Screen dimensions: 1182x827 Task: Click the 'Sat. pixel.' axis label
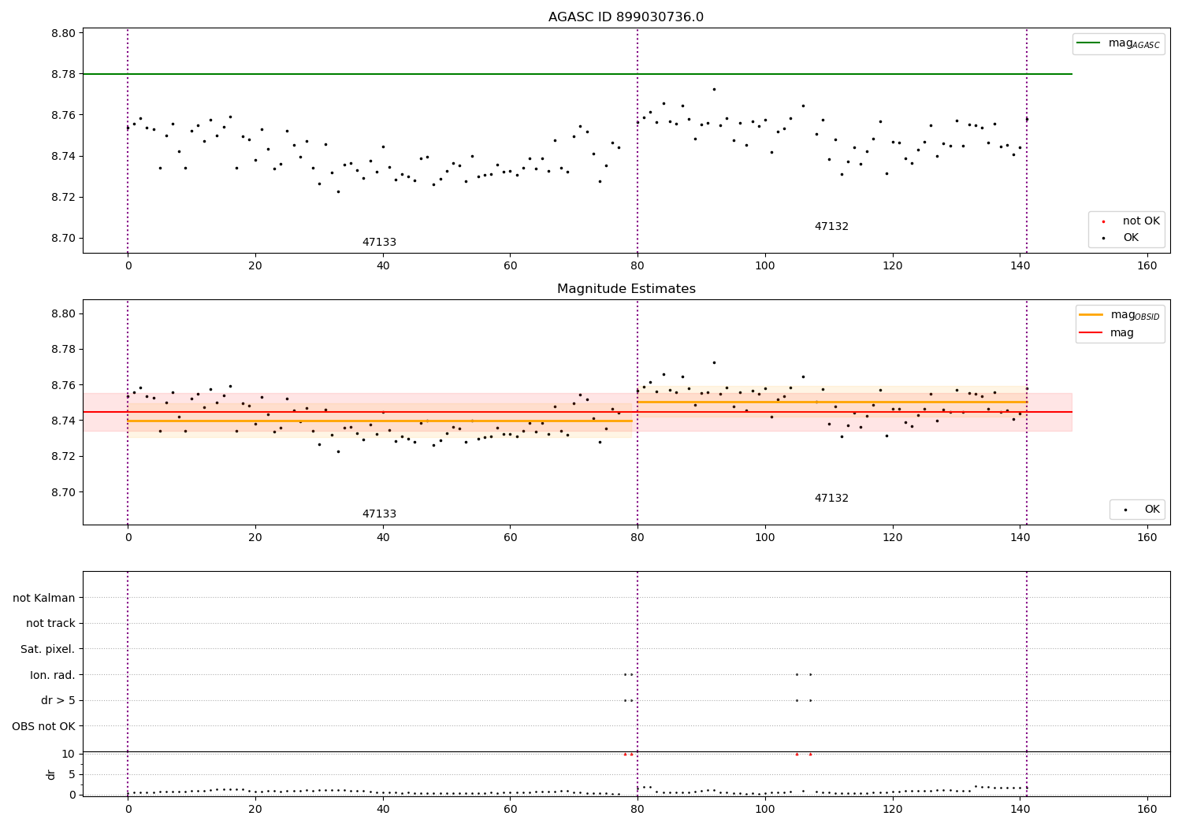coord(48,649)
